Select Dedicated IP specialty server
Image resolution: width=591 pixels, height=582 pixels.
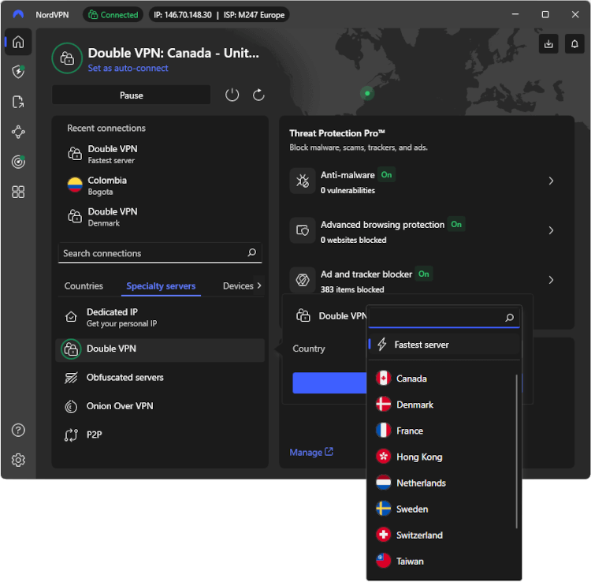pyautogui.click(x=160, y=317)
